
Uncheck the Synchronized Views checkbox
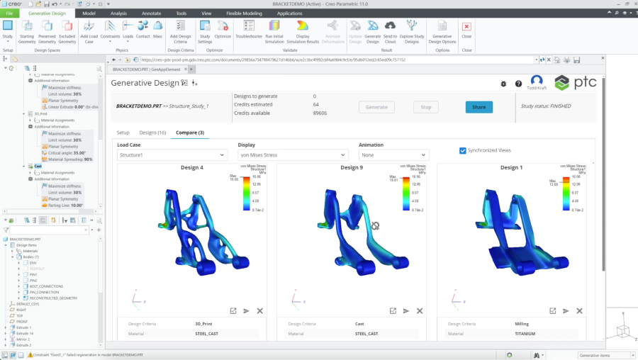click(x=463, y=150)
